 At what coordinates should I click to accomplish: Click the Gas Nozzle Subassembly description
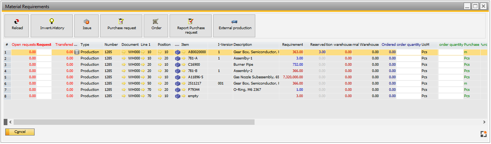(x=256, y=77)
